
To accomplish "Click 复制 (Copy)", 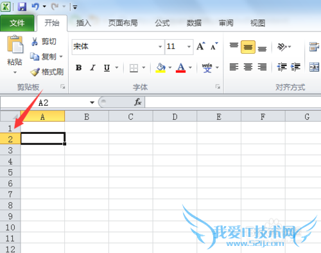I will (44, 56).
